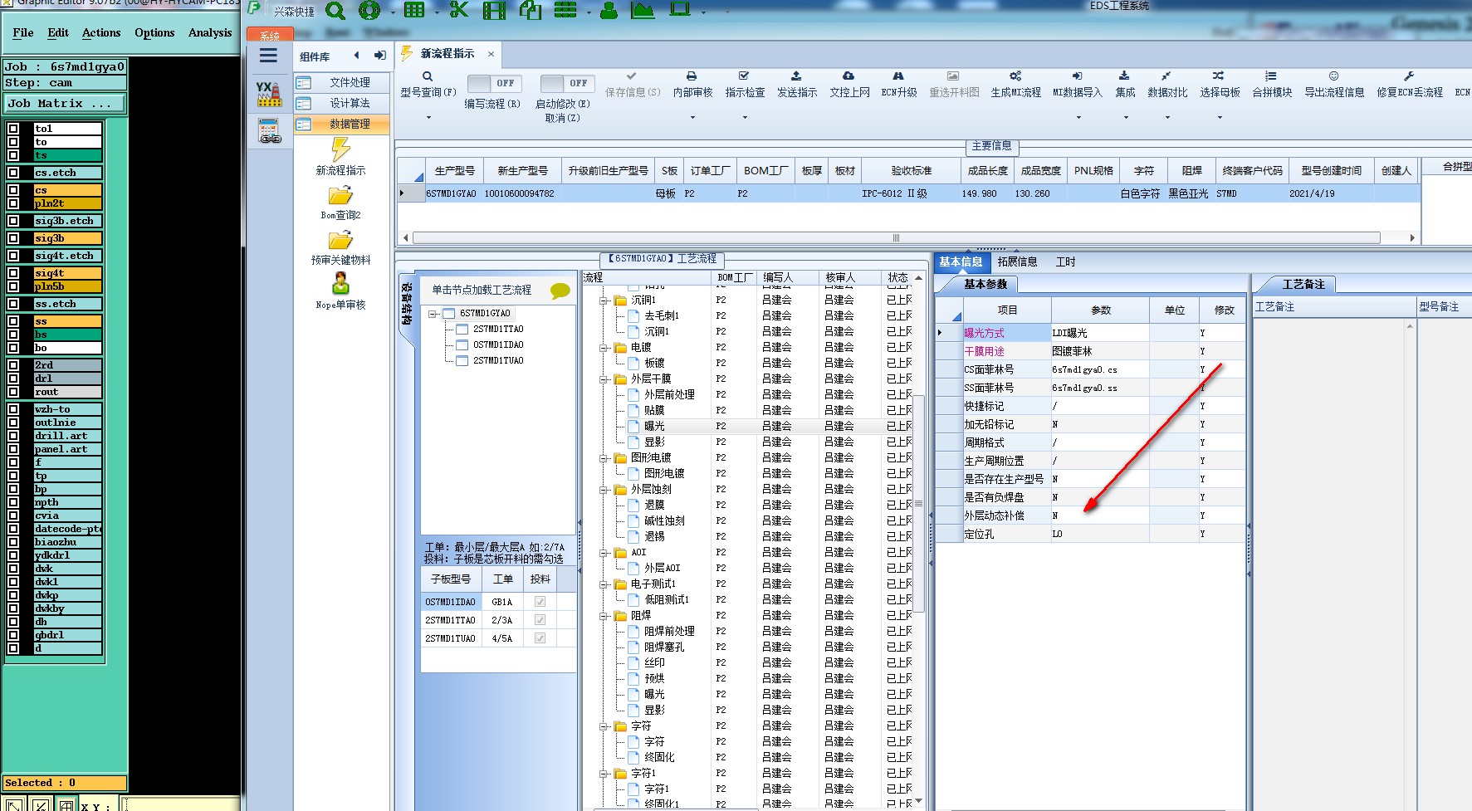Click the green stacked rows icon
Screen dimensions: 1472x811
tap(565, 10)
